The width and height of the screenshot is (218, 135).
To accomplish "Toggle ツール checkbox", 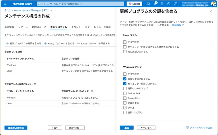I will point(125,108).
